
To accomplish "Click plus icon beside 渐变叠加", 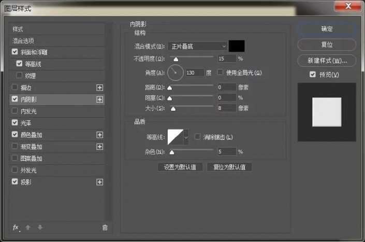I will pyautogui.click(x=100, y=147).
